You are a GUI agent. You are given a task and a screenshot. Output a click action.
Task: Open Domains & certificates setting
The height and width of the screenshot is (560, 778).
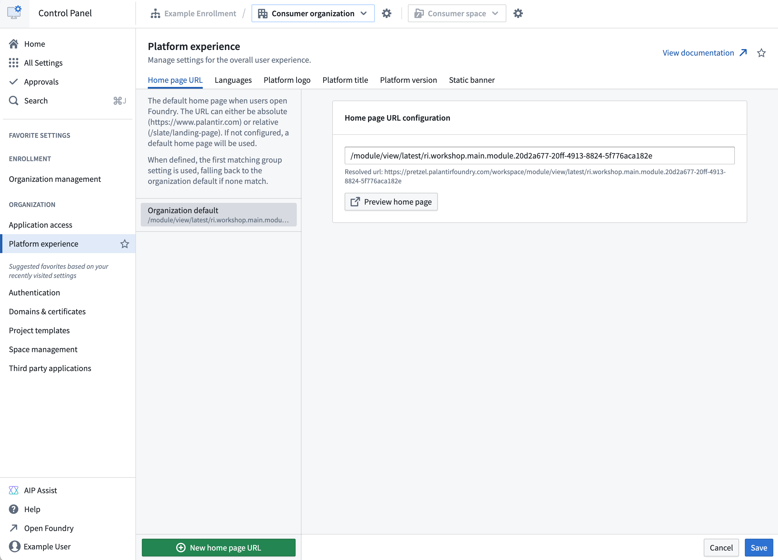click(68, 311)
